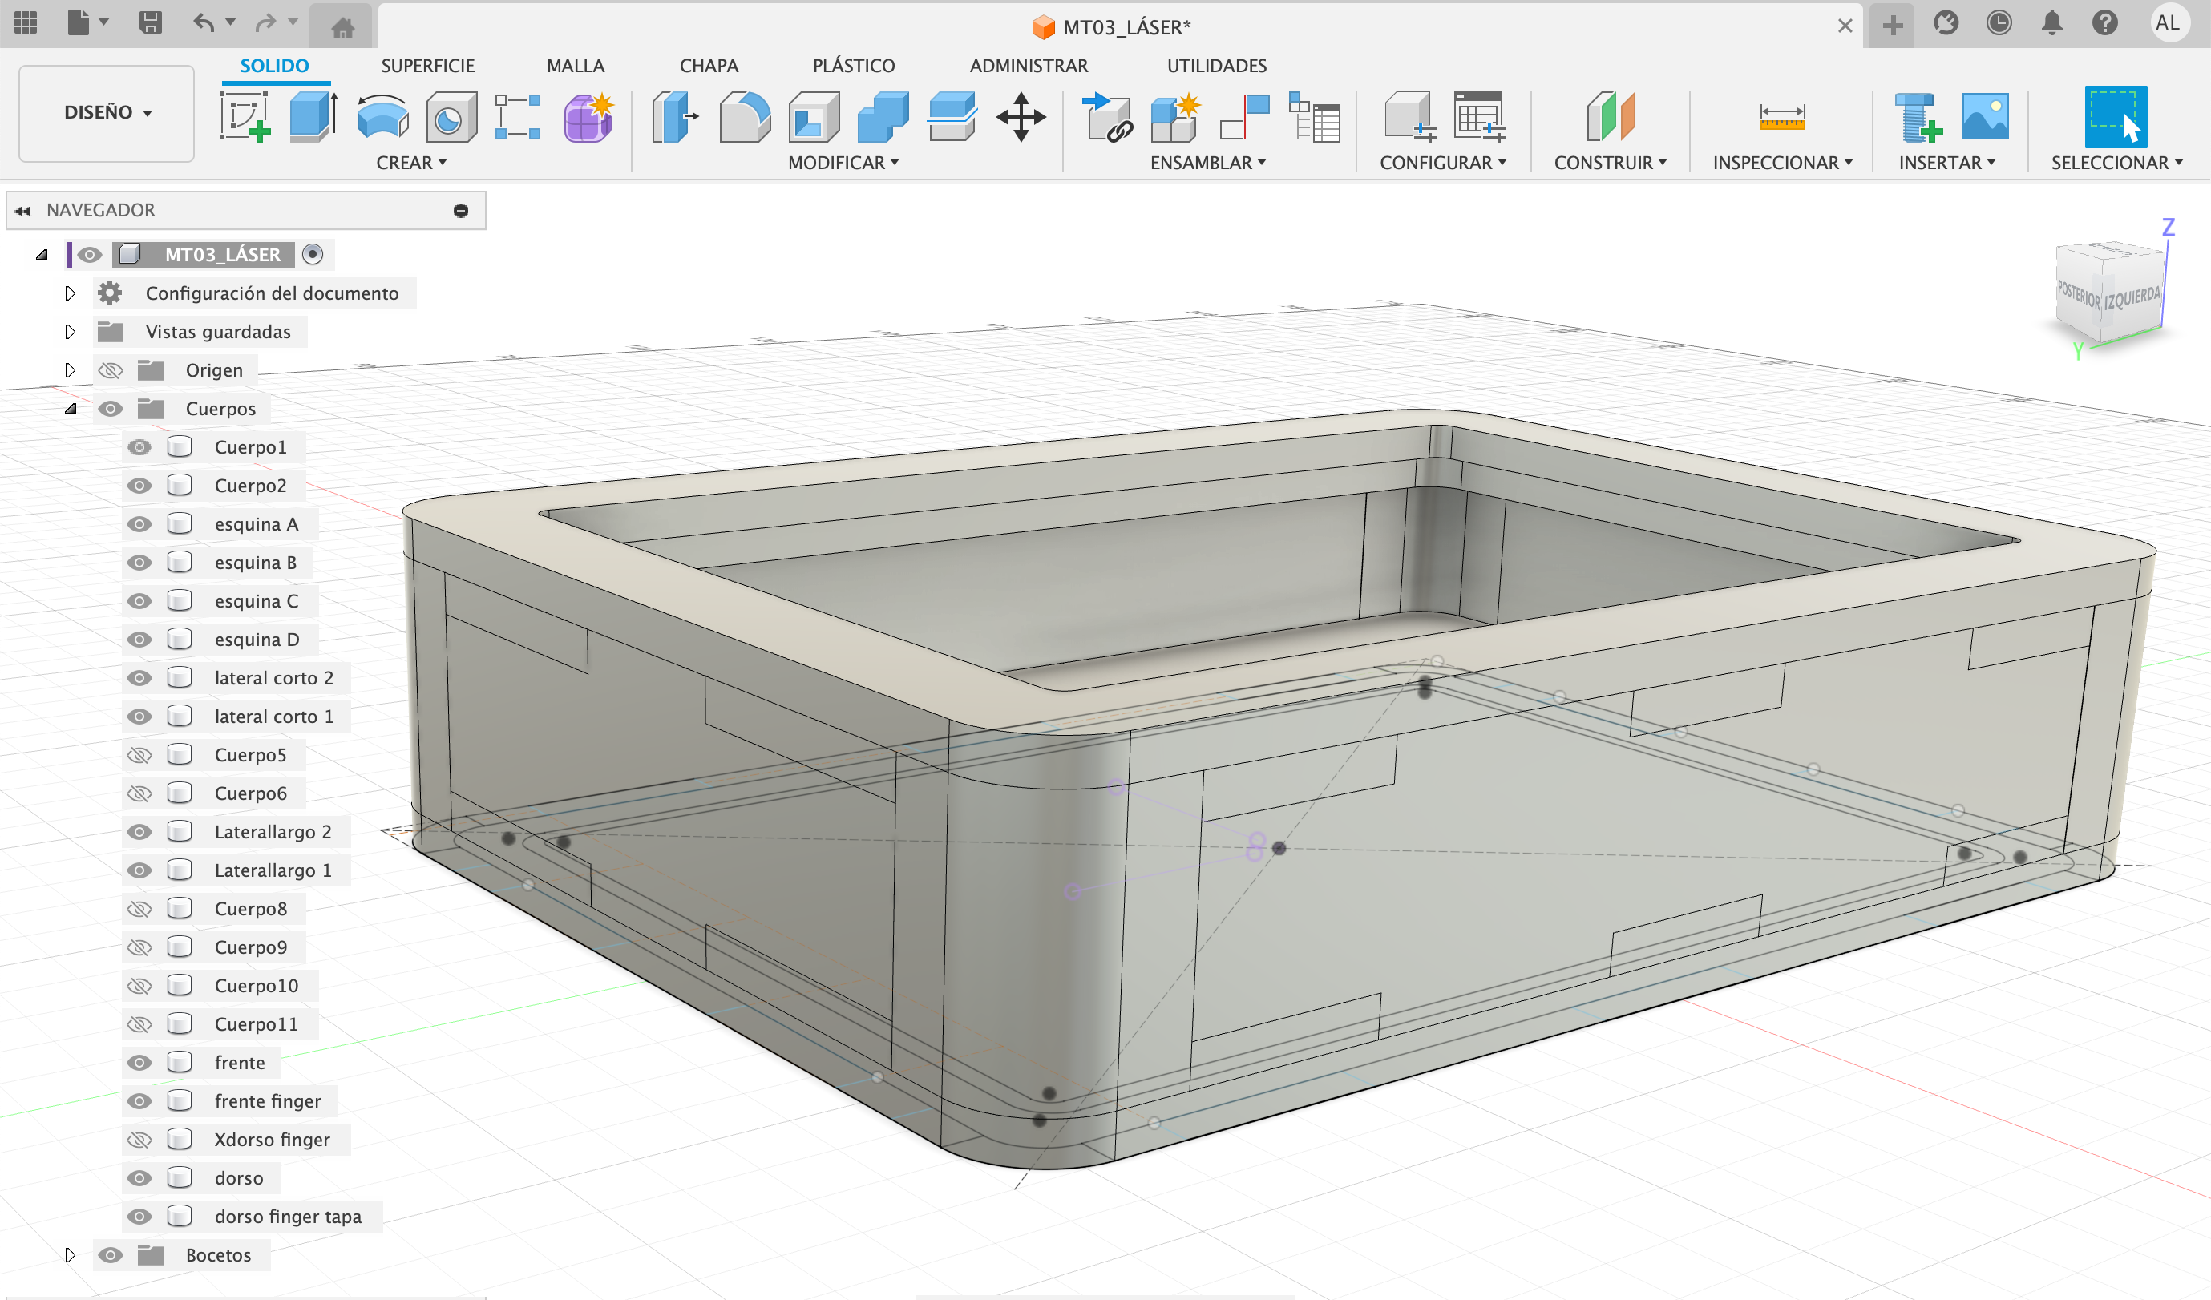Open the CHAPA tab
This screenshot has height=1300, width=2211.
point(708,66)
